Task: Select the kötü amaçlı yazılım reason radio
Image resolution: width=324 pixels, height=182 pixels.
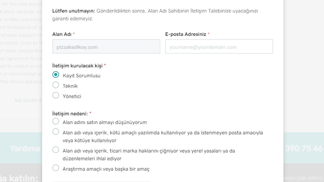Action: (56, 132)
